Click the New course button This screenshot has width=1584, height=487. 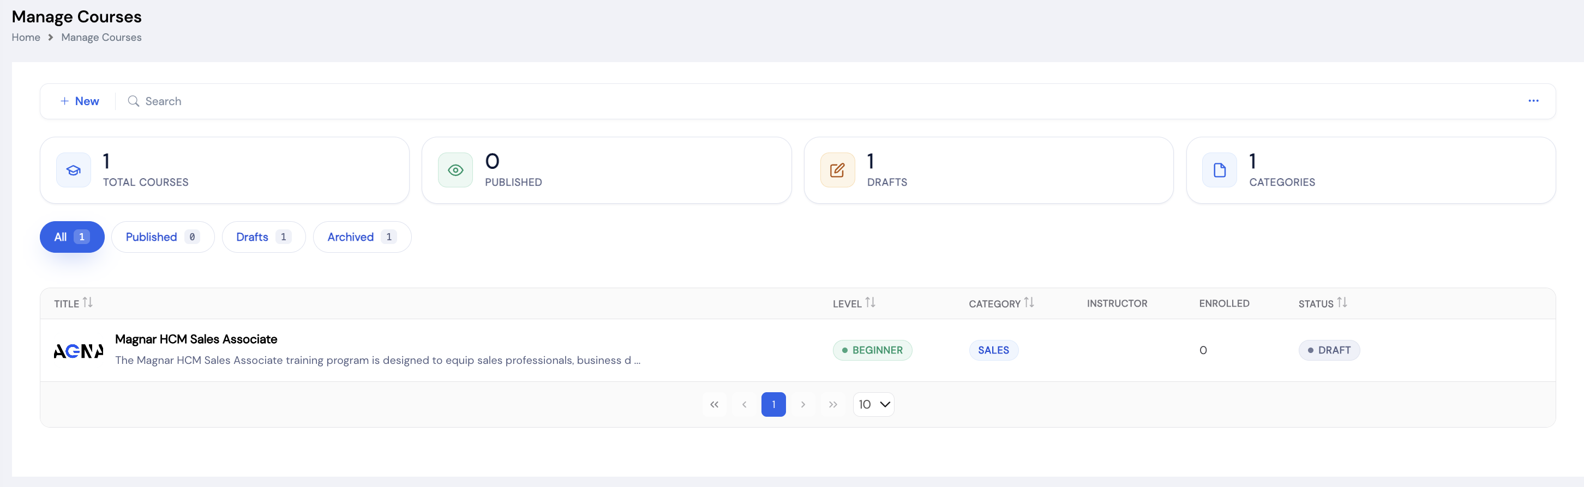tap(79, 101)
